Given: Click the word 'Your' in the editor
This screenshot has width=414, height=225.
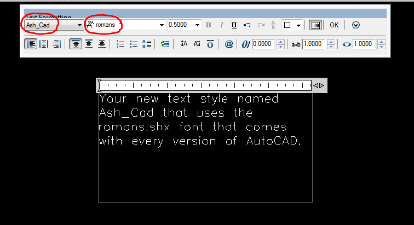Looking at the screenshot, I should [x=113, y=99].
